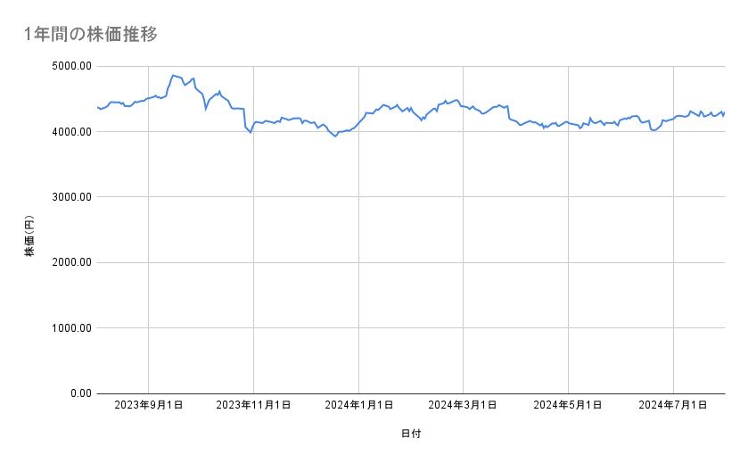Click the stock line's highest peak
Viewport: 748px width, 463px height.
pyautogui.click(x=172, y=75)
